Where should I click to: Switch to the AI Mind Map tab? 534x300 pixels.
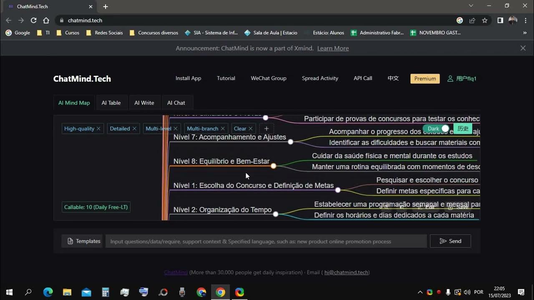pyautogui.click(x=74, y=103)
